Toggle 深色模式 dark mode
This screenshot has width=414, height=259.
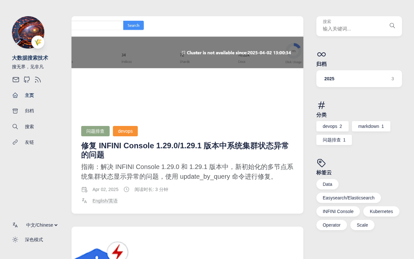pyautogui.click(x=34, y=240)
